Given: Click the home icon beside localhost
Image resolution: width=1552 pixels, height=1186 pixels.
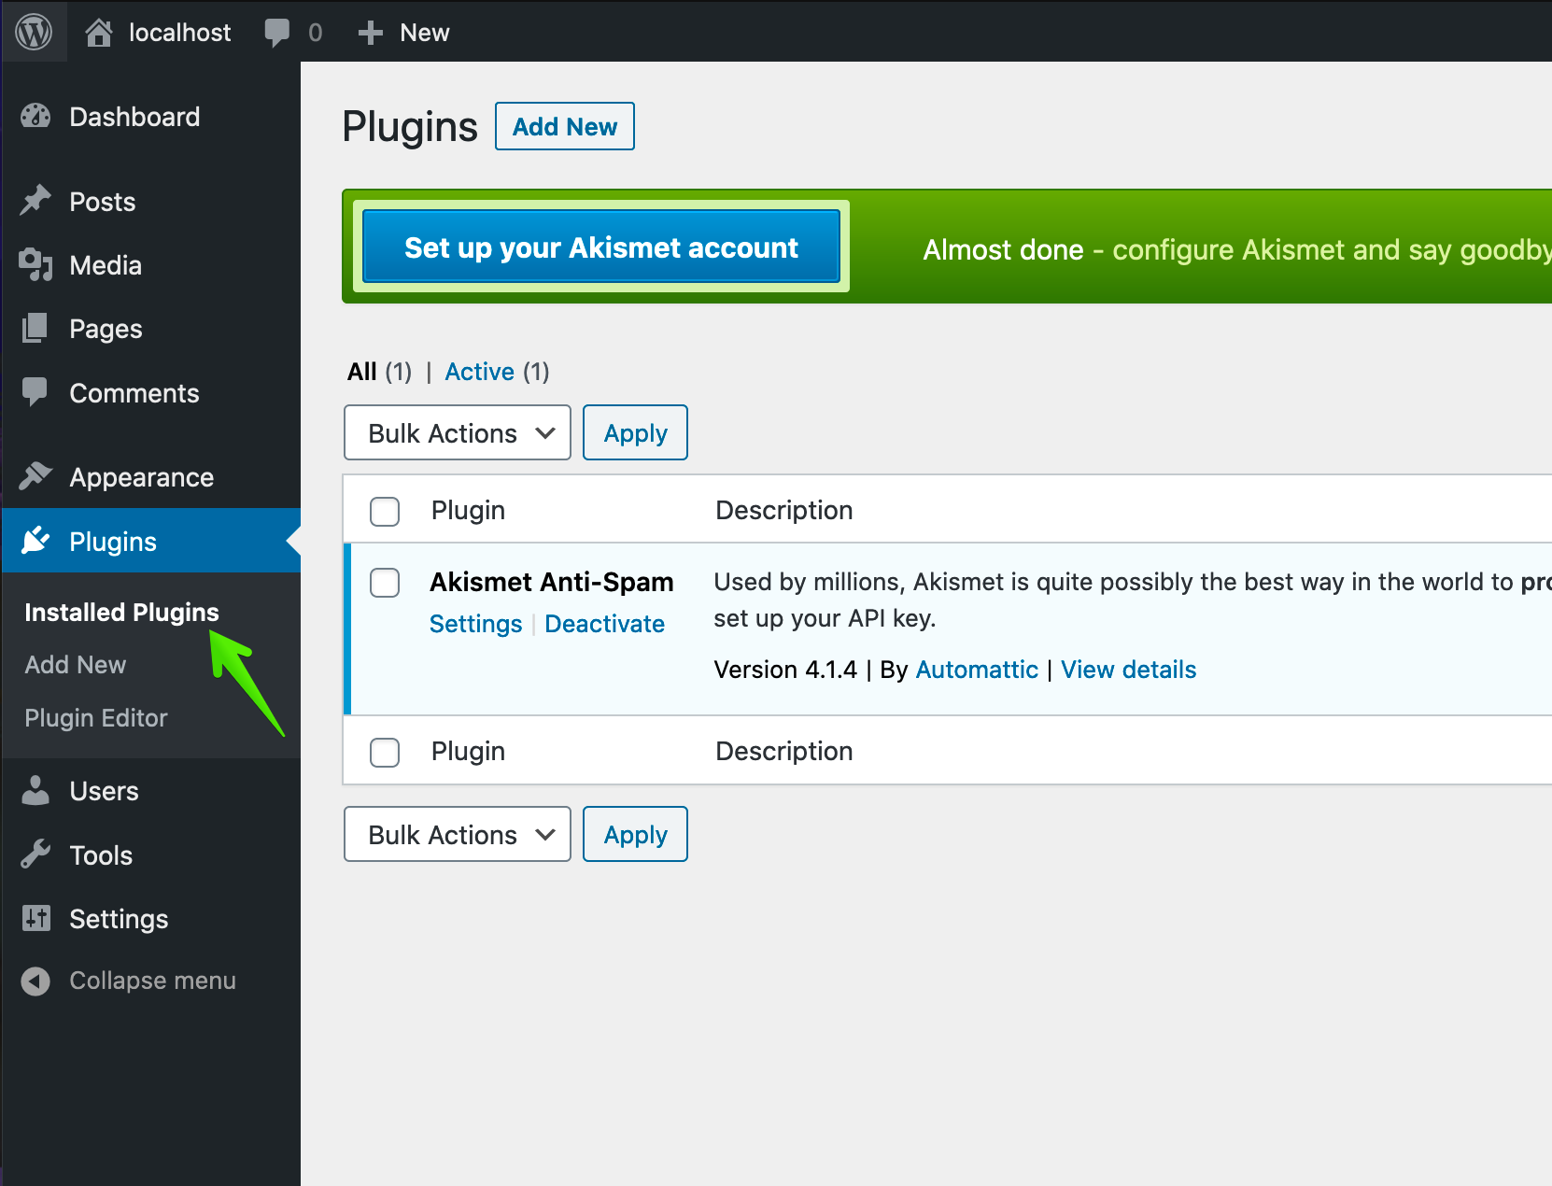Looking at the screenshot, I should [99, 33].
